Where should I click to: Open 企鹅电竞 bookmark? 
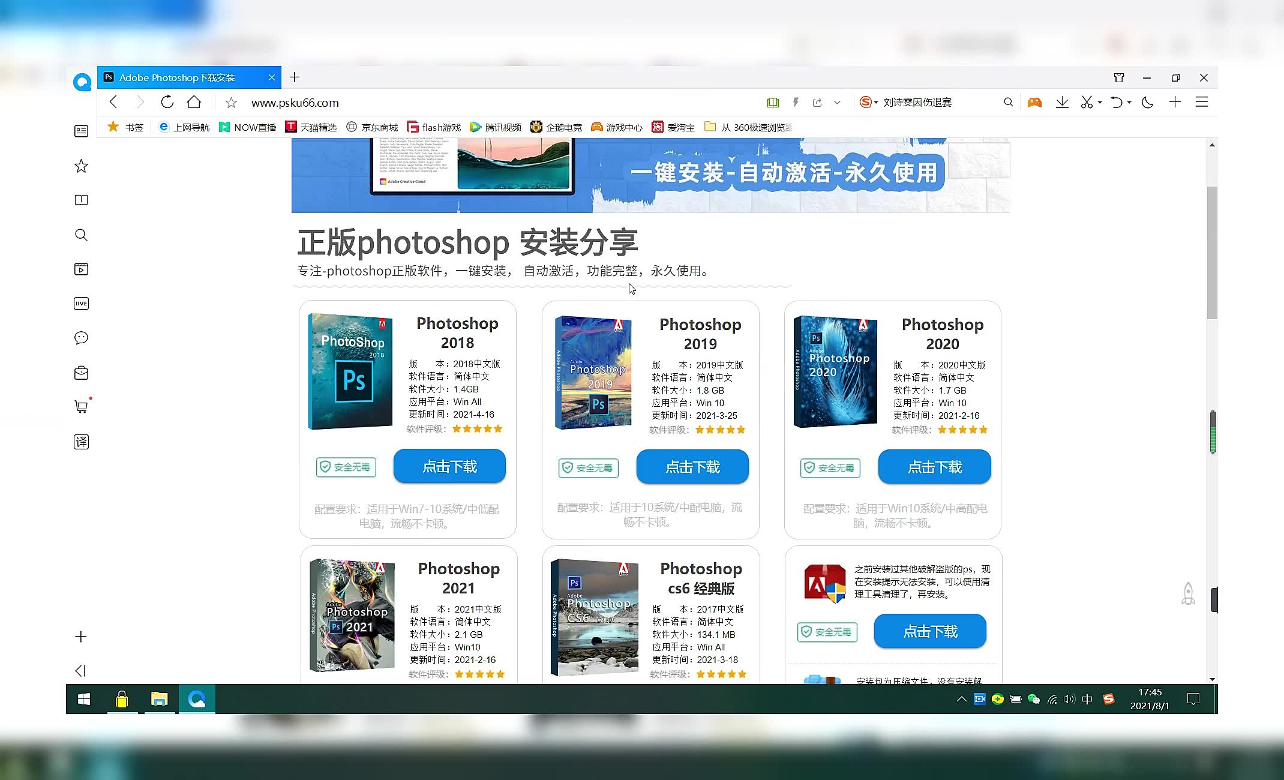coord(556,127)
